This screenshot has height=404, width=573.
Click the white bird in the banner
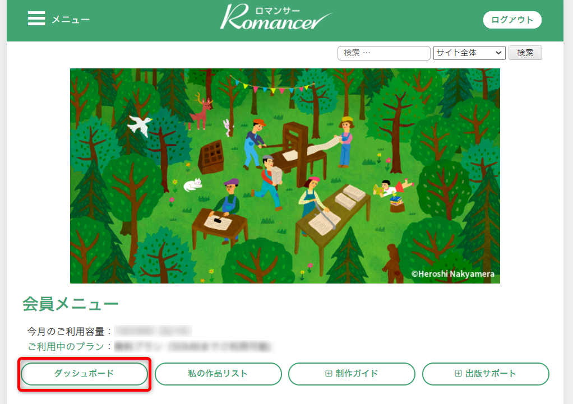140,126
